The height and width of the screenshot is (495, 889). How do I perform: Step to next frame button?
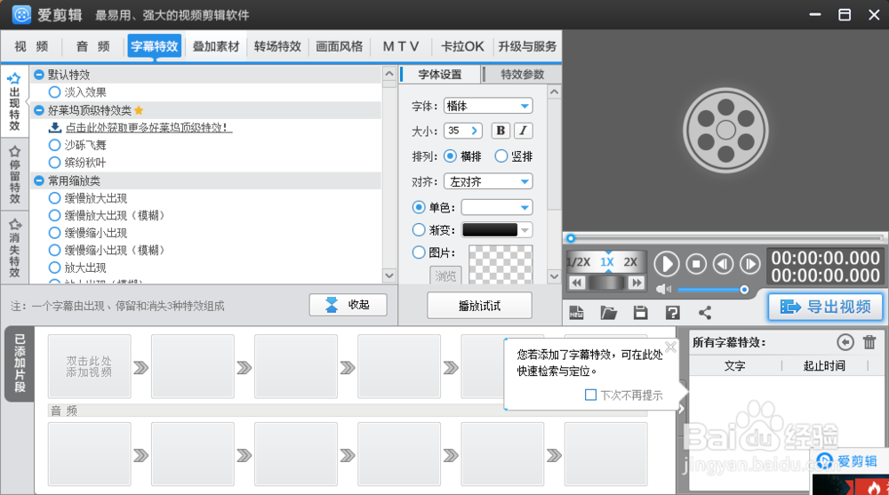[x=749, y=264]
